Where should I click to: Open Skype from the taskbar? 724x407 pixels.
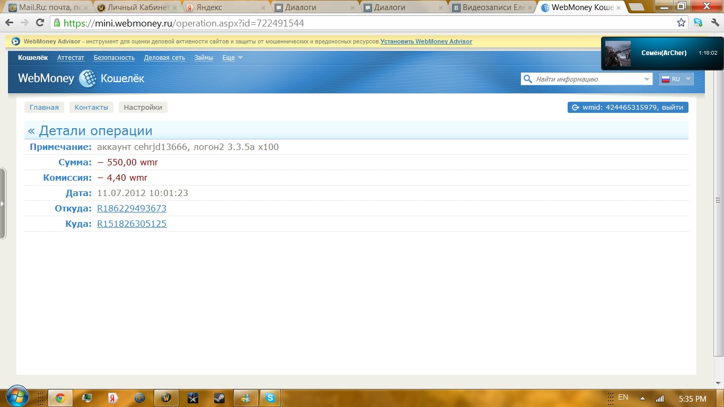pos(271,398)
